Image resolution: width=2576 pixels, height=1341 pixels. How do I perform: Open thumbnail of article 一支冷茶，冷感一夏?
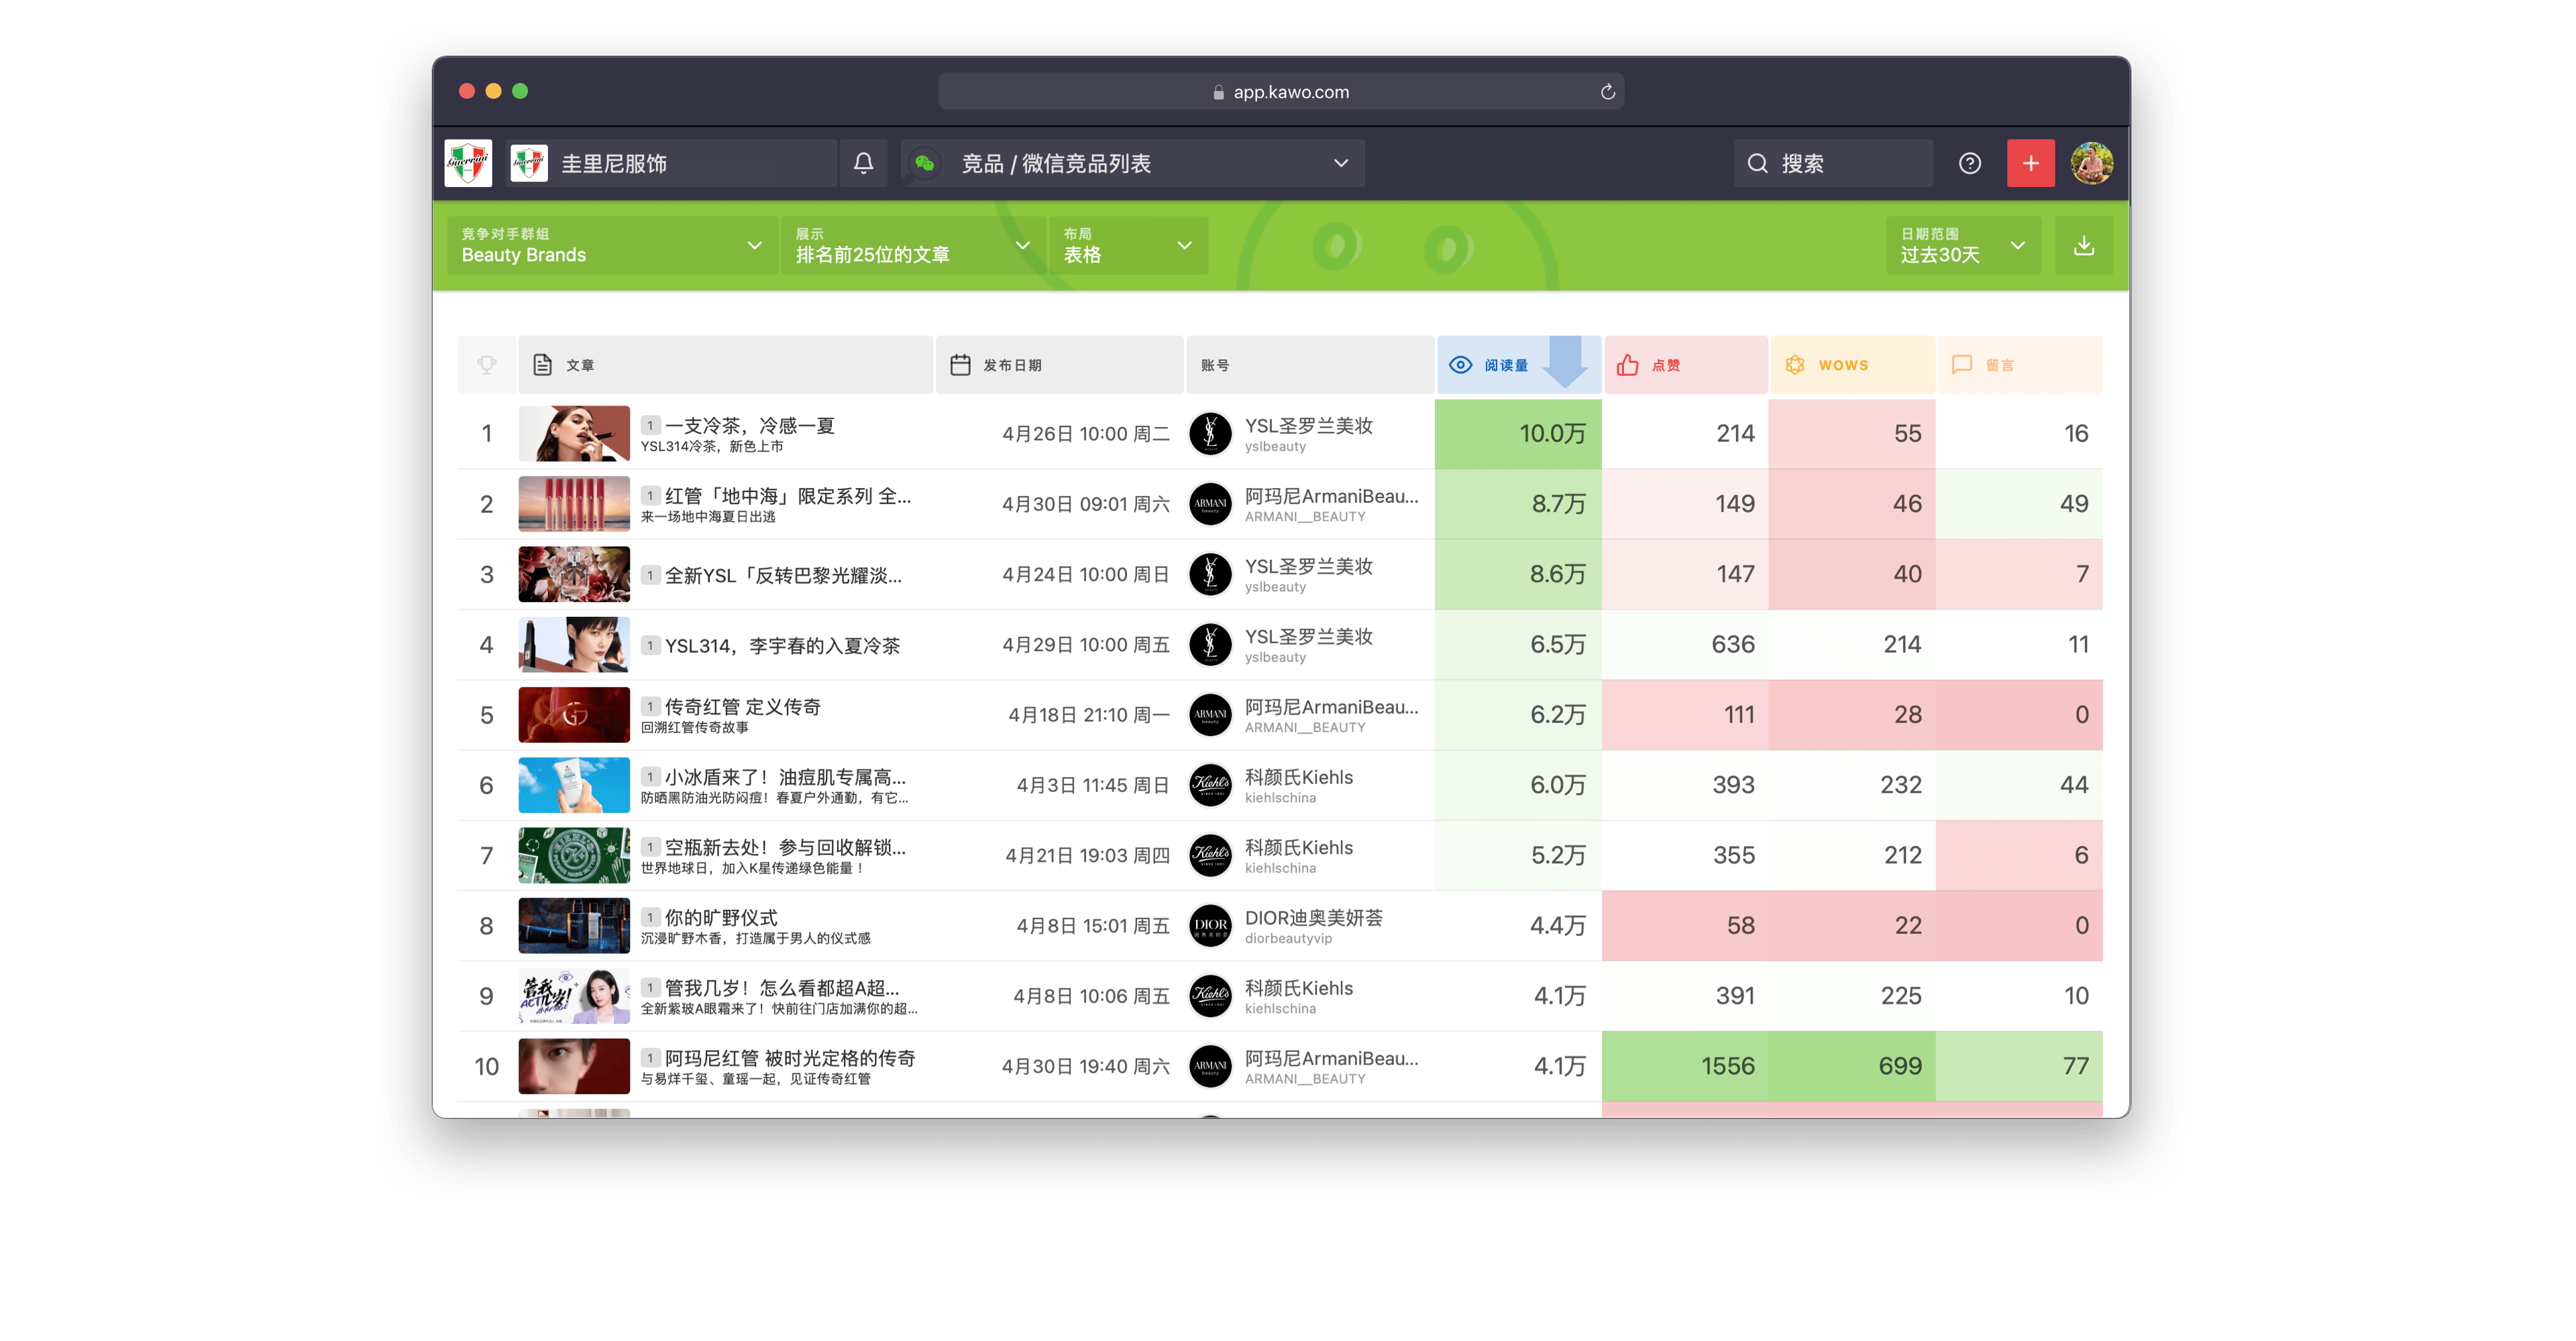(574, 434)
